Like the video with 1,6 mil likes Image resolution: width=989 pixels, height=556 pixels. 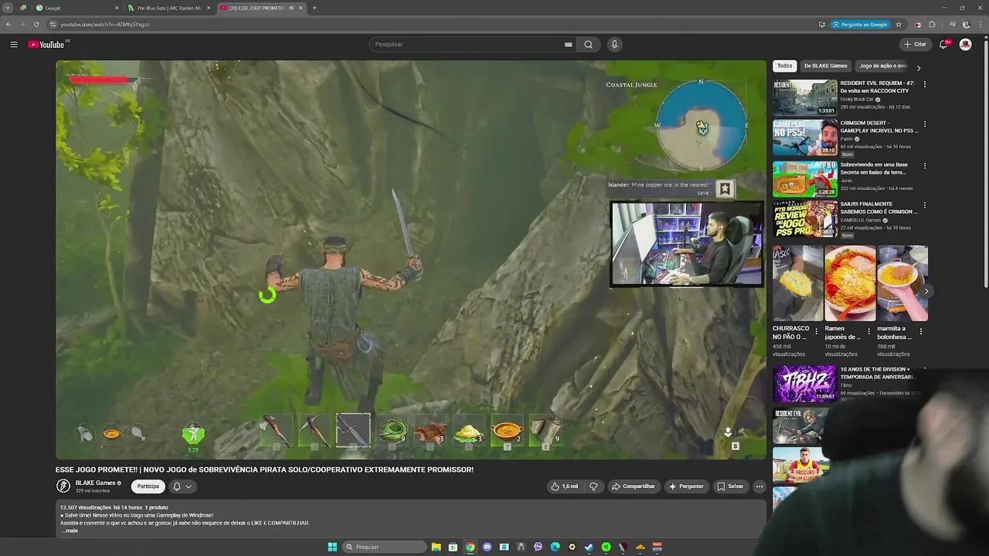click(564, 486)
